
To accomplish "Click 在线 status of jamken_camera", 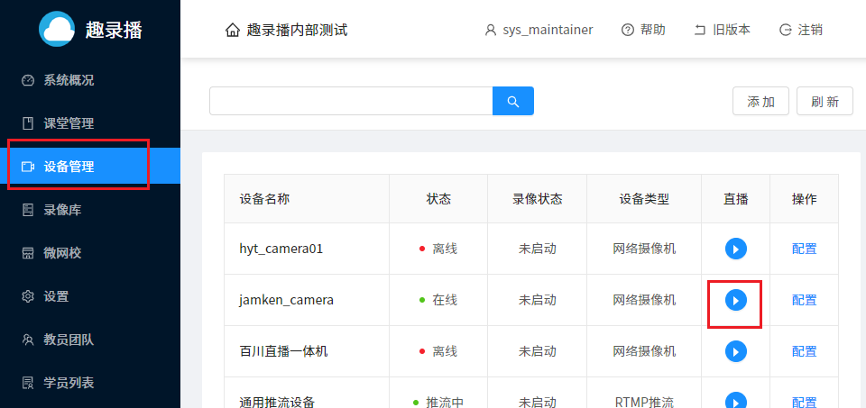I will 445,300.
